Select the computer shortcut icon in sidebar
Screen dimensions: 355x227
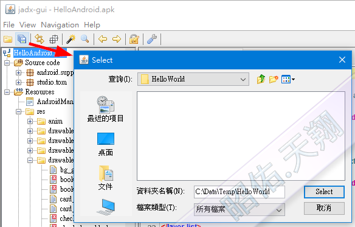coord(106,207)
